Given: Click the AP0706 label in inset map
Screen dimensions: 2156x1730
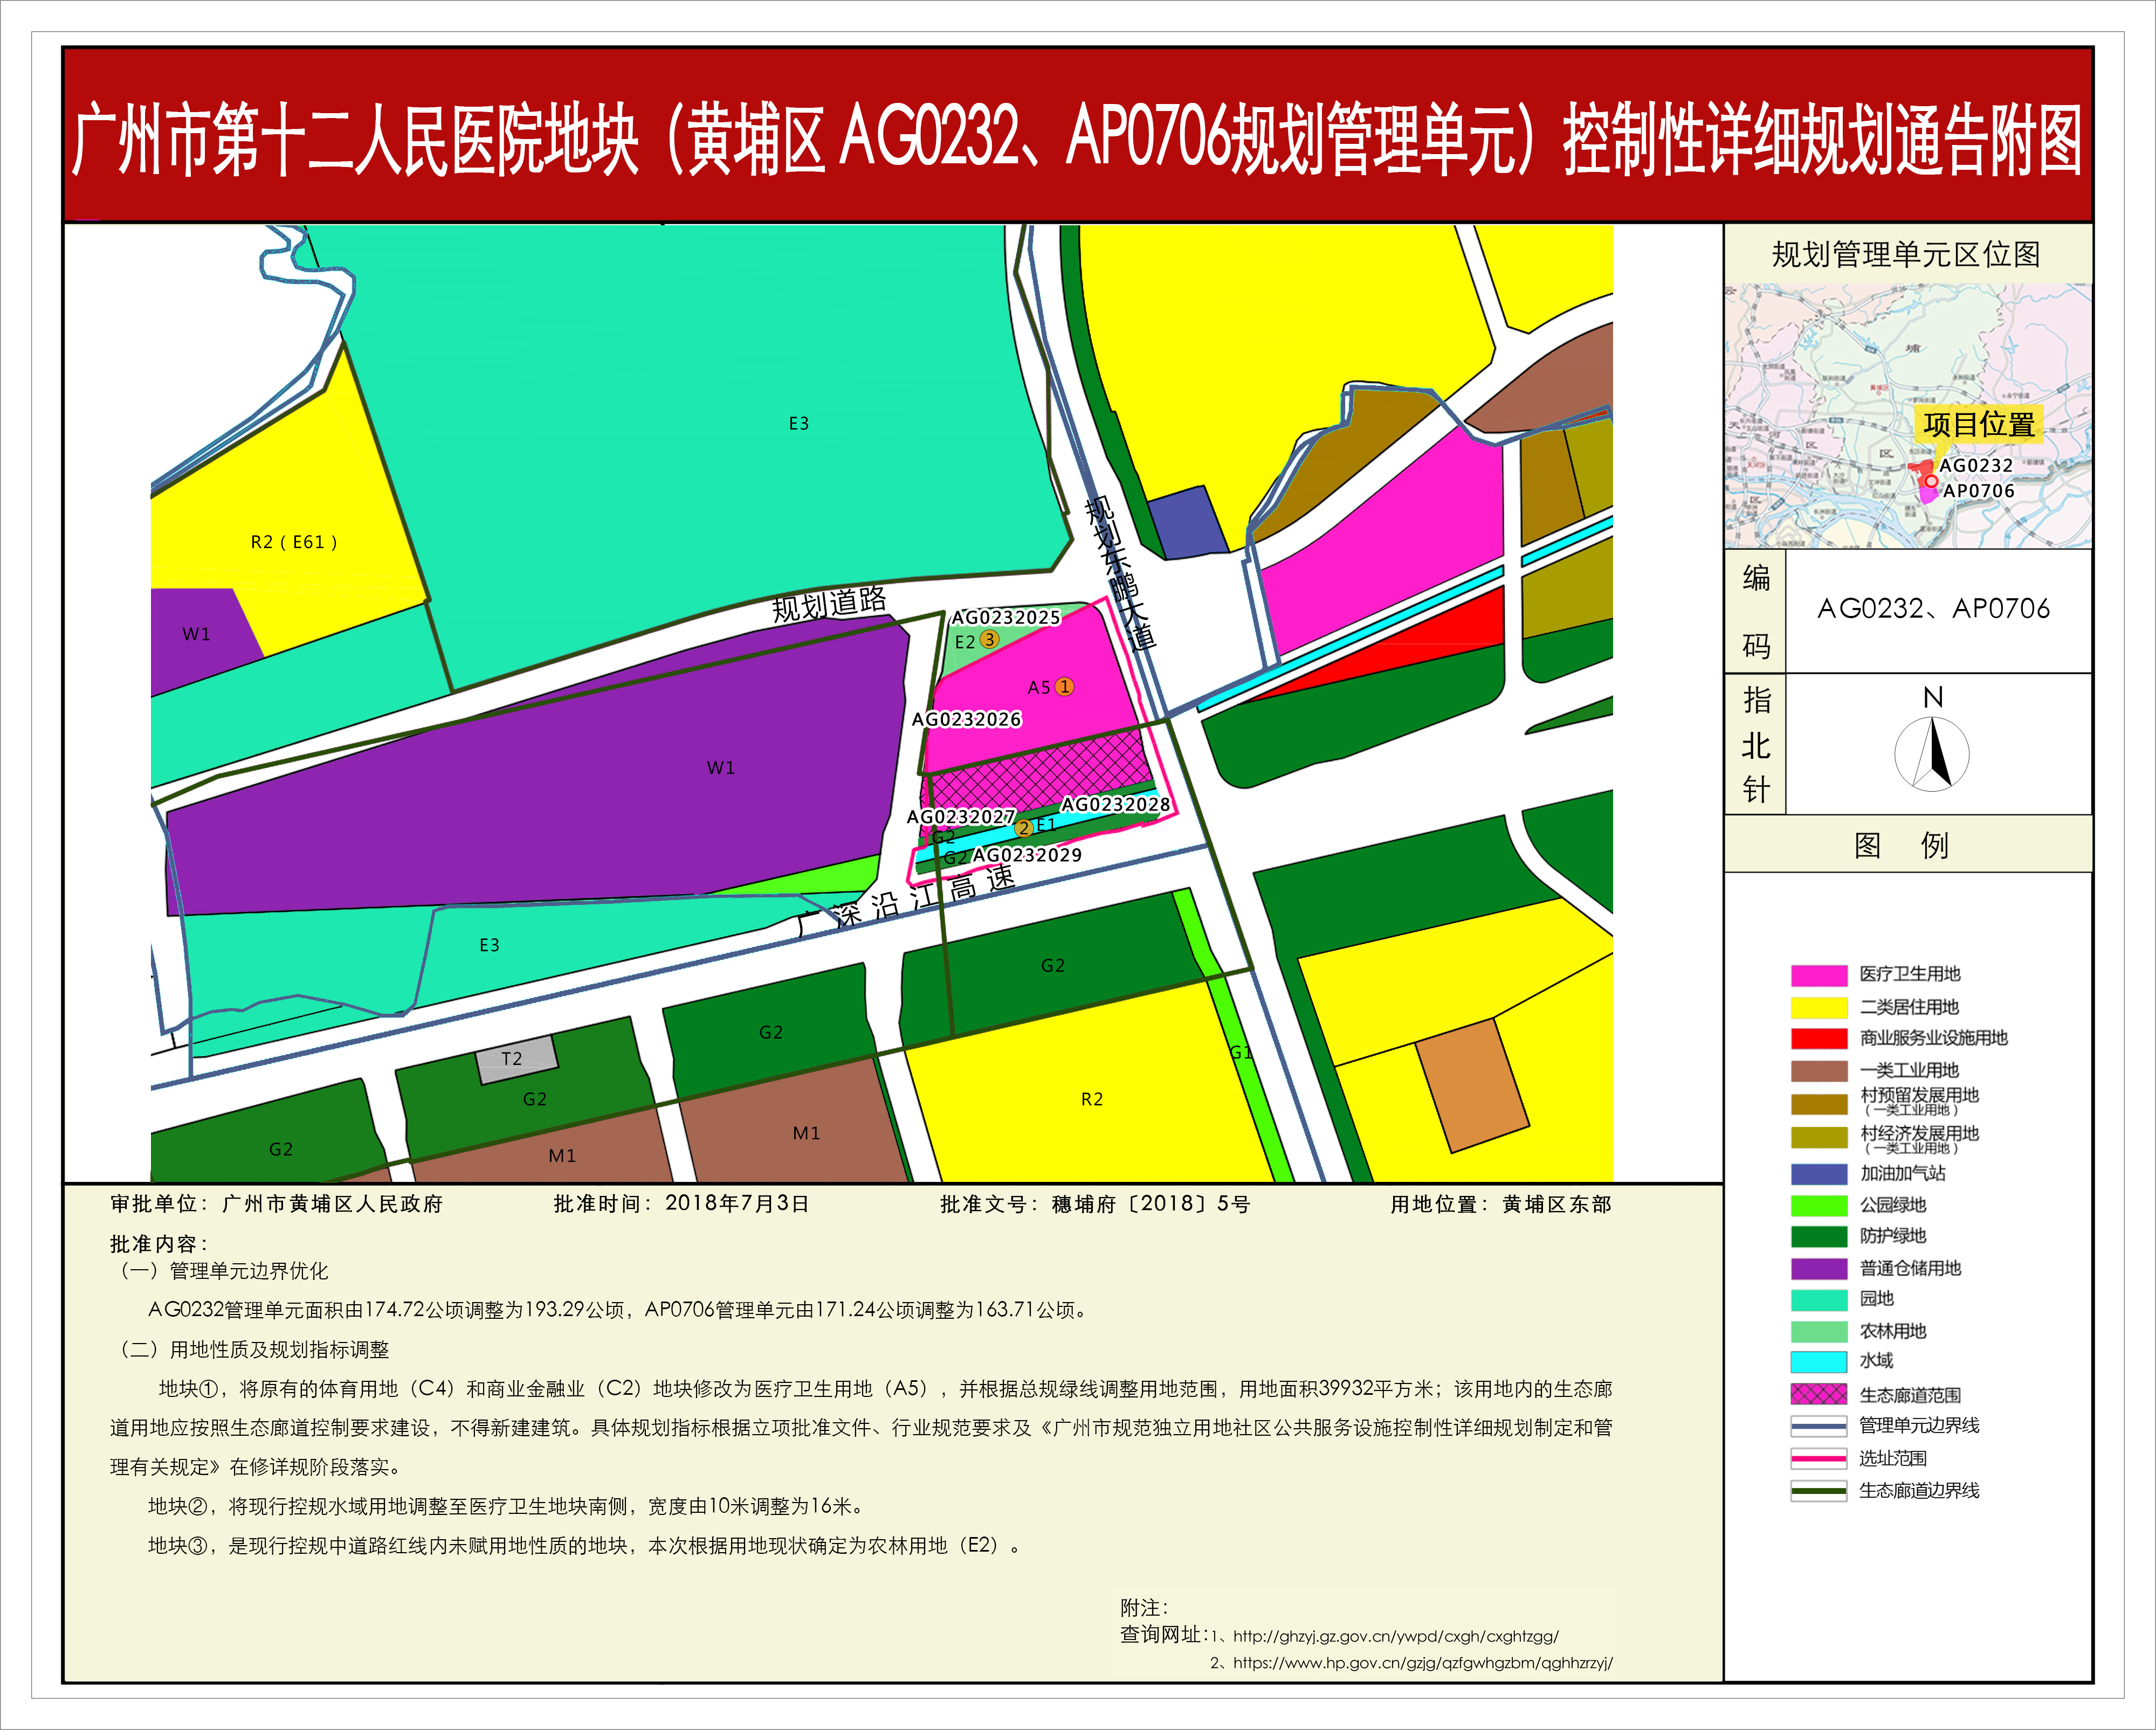Looking at the screenshot, I should point(1978,491).
